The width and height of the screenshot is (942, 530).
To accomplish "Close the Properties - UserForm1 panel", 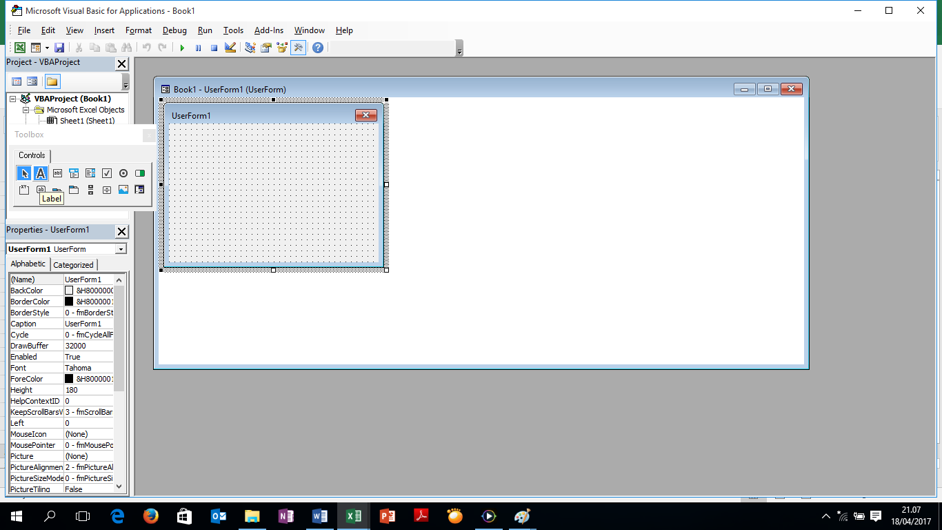I will point(121,231).
